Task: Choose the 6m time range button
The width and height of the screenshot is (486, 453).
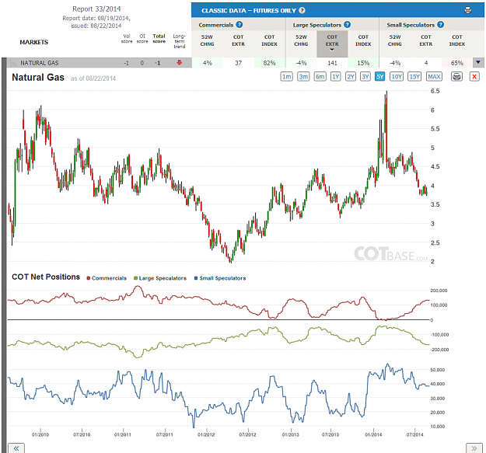Action: (x=320, y=76)
